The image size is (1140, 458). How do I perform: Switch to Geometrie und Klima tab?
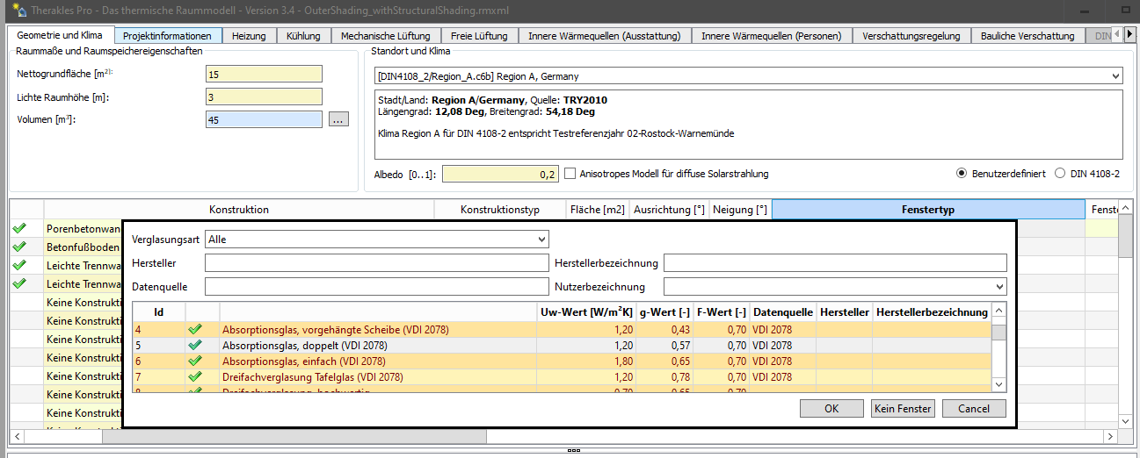(x=60, y=36)
